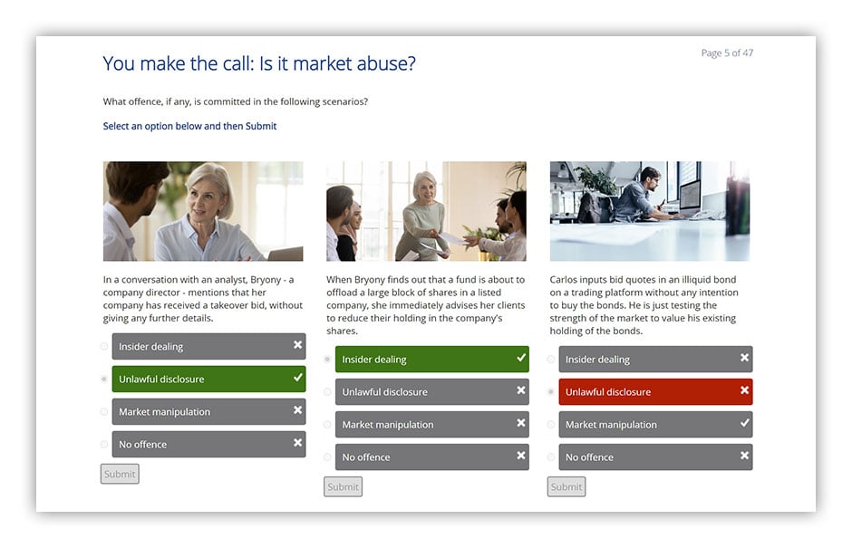Submit the first scenario's answer
852x548 pixels.
coord(120,474)
